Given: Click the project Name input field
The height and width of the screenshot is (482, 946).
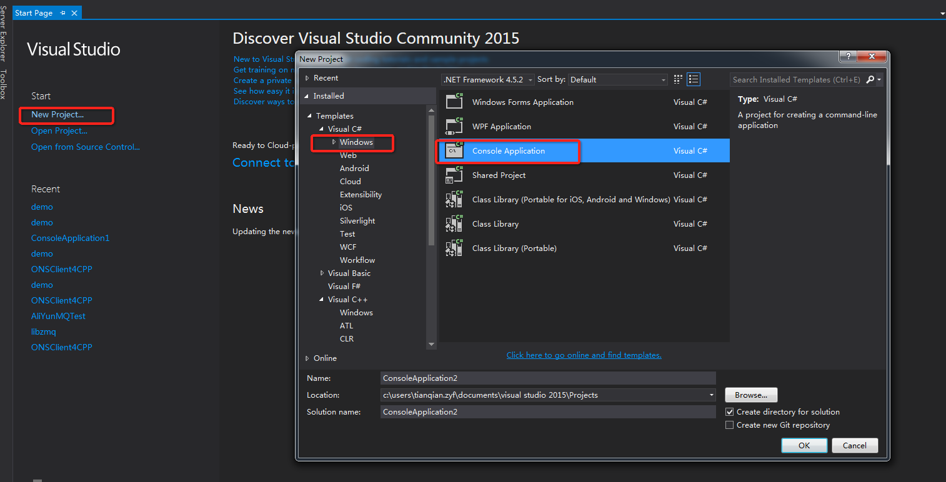Looking at the screenshot, I should click(548, 378).
